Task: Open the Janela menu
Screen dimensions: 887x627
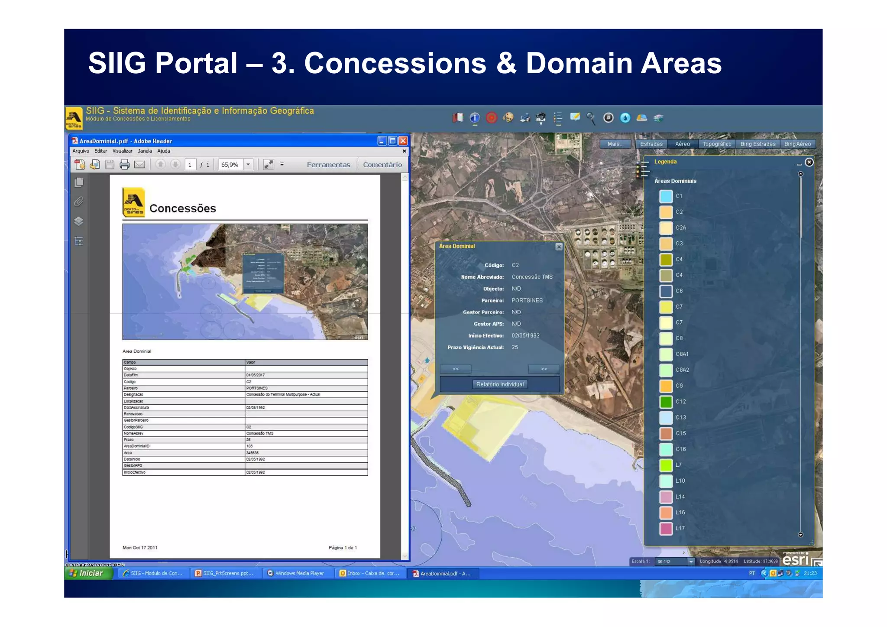Action: (145, 151)
